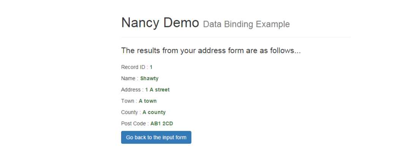Select the Nancy Demo heading
This screenshot has width=403, height=160.
click(160, 23)
